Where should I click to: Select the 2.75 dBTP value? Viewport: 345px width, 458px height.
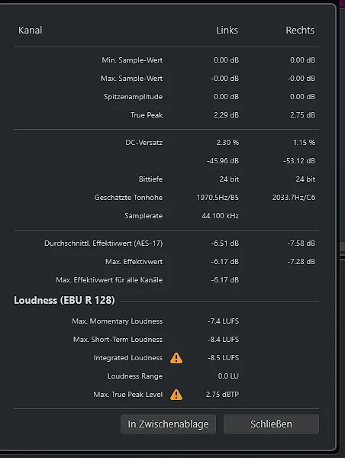222,395
